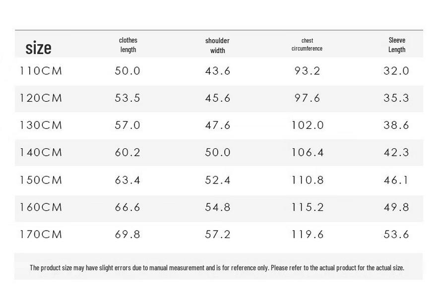Image resolution: width=438 pixels, height=307 pixels.
Task: Click the 140CM size row label
Action: point(41,153)
